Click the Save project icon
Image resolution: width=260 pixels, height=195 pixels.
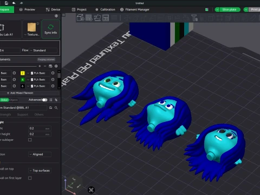[6, 3]
